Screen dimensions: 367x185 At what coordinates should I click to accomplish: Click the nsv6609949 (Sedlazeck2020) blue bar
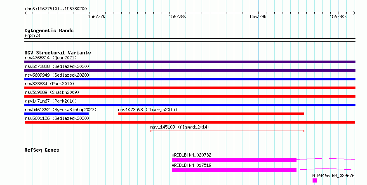point(190,79)
